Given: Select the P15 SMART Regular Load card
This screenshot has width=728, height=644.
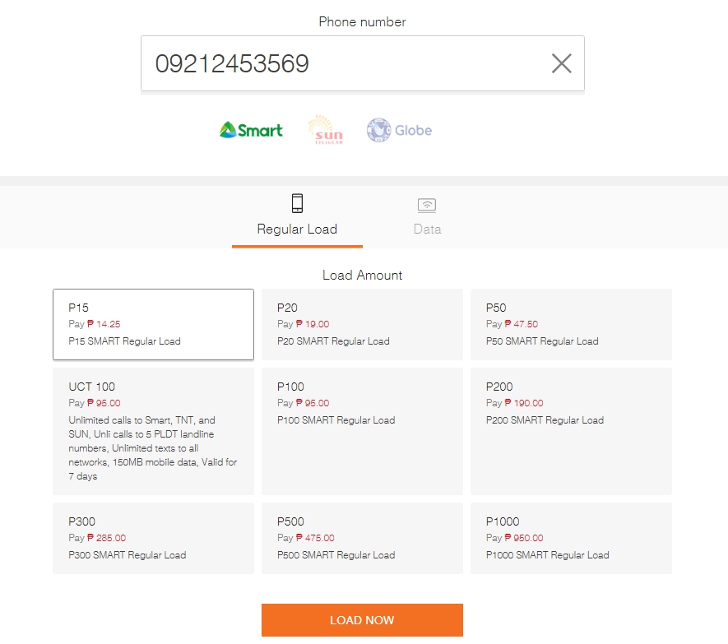Looking at the screenshot, I should (x=153, y=324).
